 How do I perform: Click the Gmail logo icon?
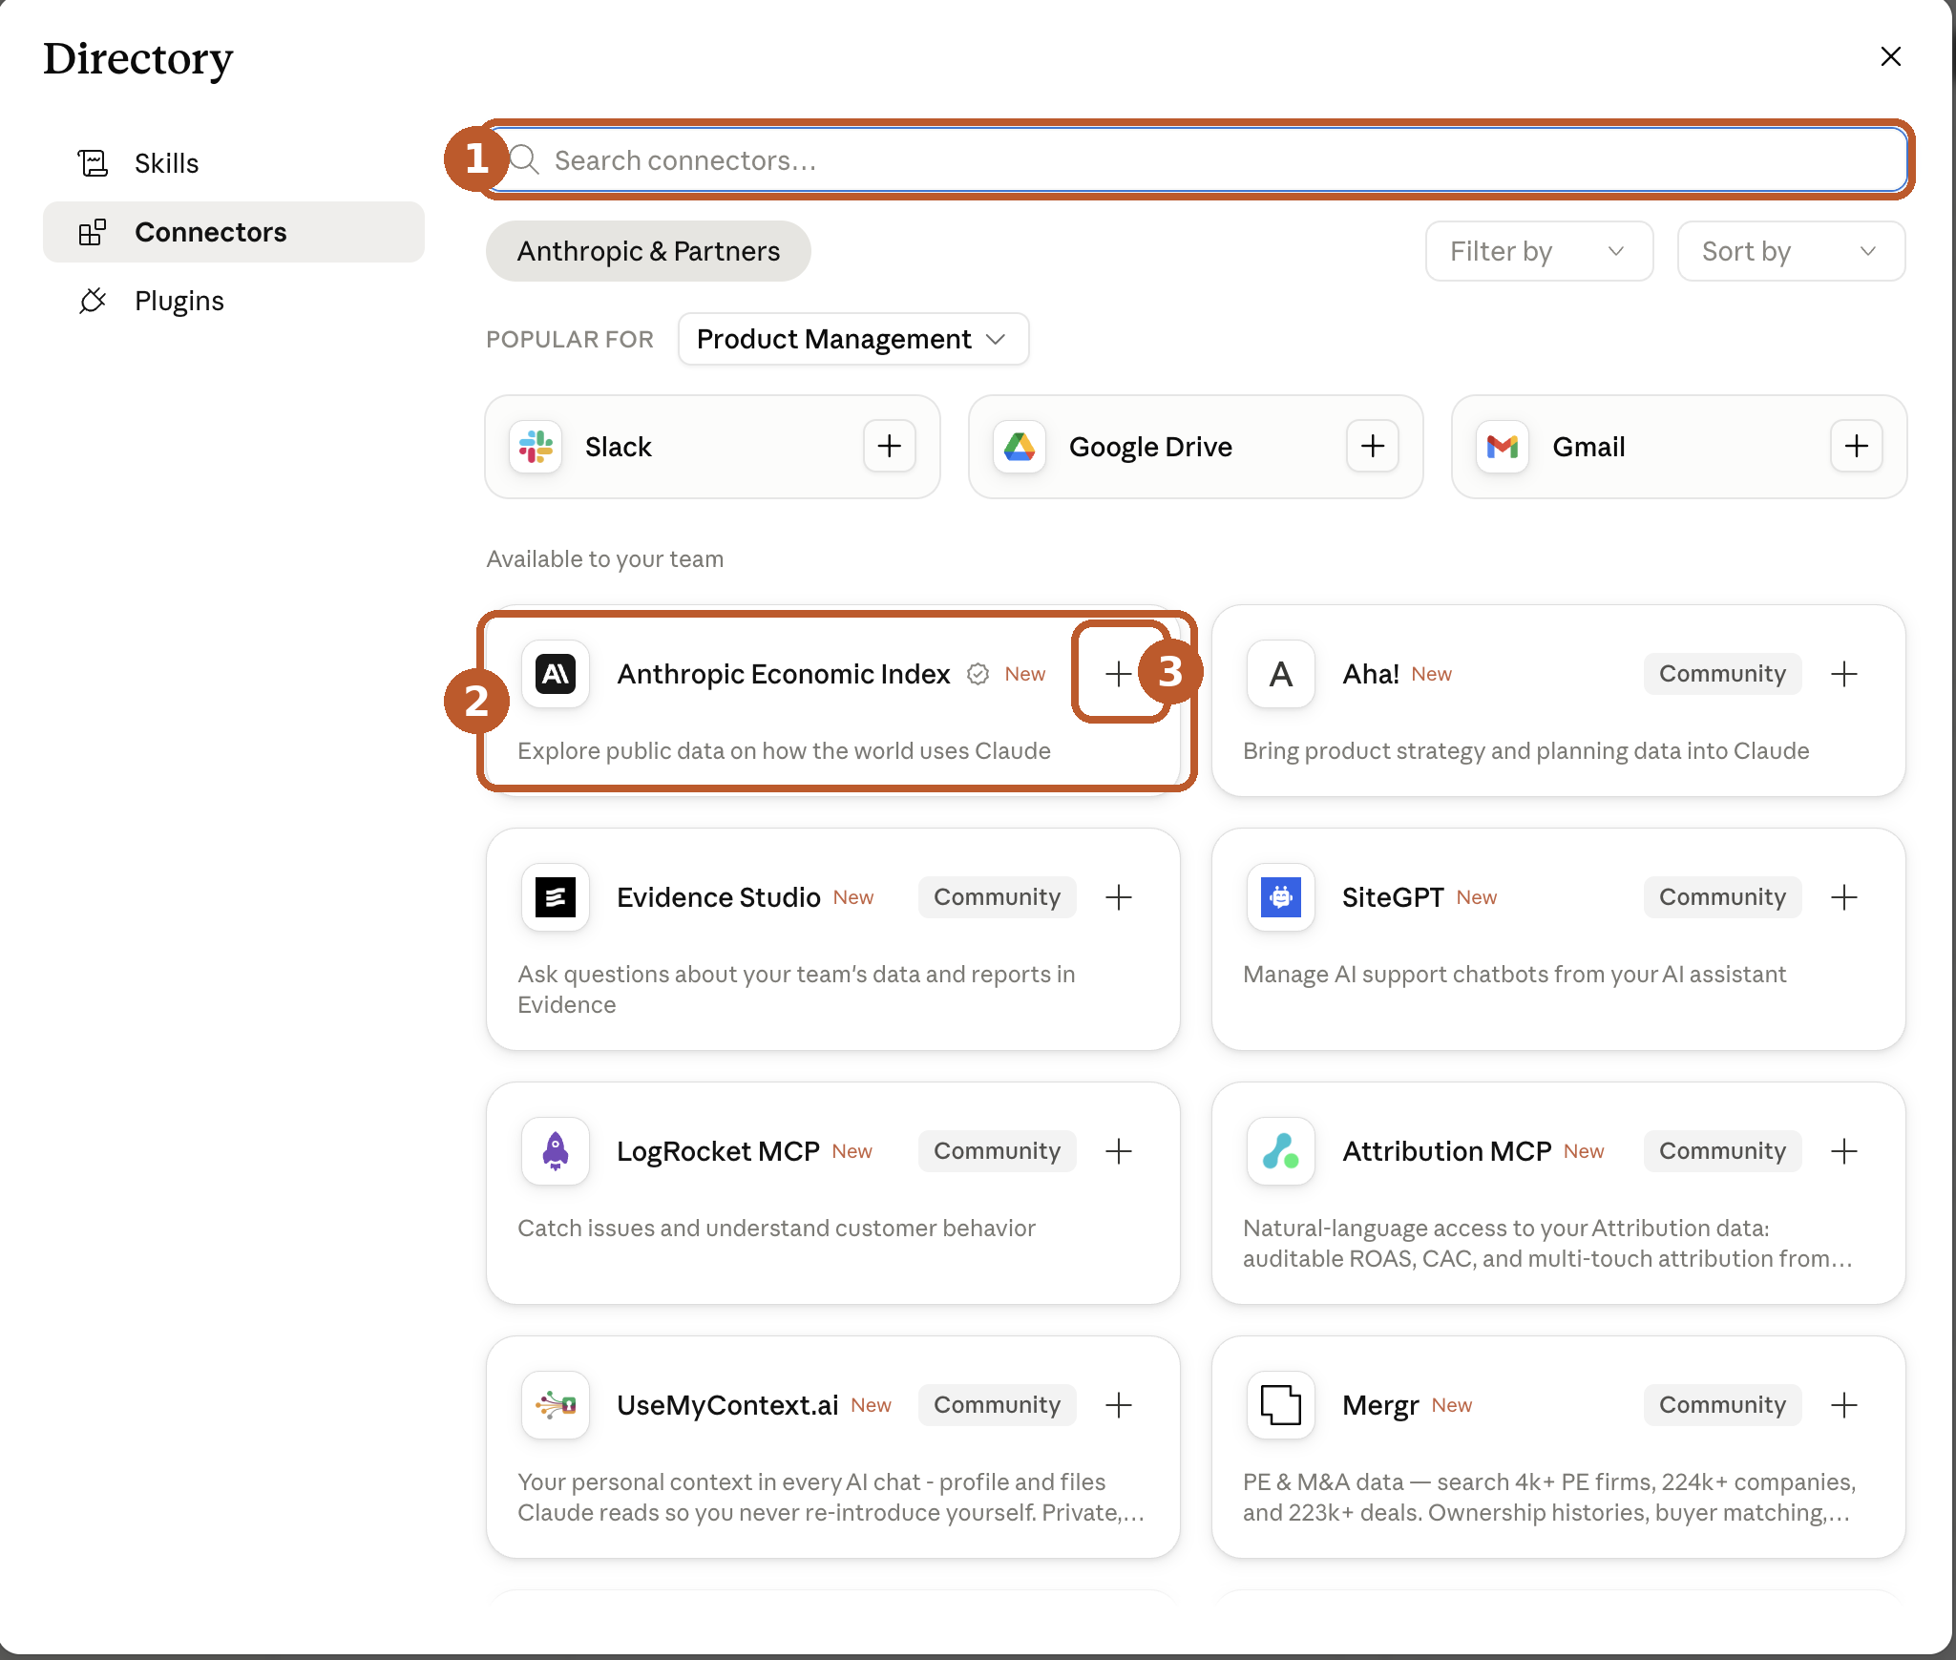click(1503, 447)
